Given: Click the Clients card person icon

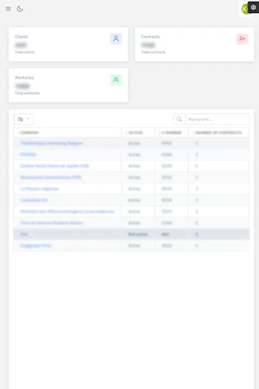Looking at the screenshot, I should (115, 38).
